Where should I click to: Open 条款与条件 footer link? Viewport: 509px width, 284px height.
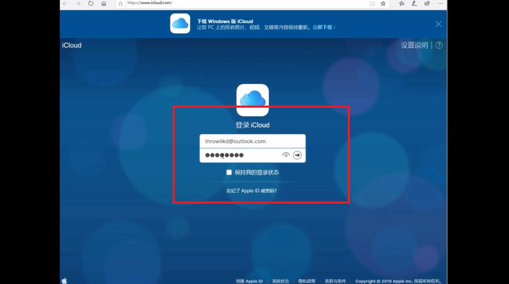[x=335, y=281]
